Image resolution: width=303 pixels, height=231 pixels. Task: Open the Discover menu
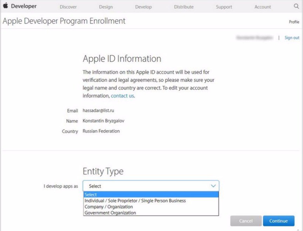[68, 7]
